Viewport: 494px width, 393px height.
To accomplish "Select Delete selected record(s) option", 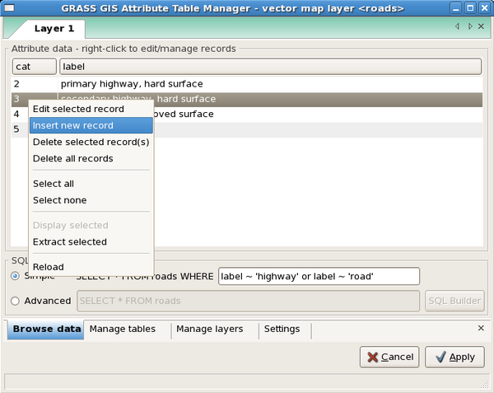I will [91, 142].
